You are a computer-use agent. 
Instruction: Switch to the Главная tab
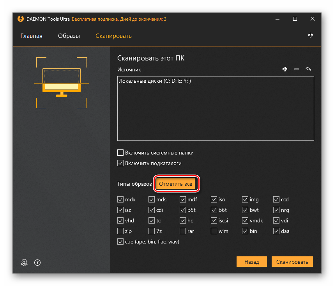click(31, 36)
